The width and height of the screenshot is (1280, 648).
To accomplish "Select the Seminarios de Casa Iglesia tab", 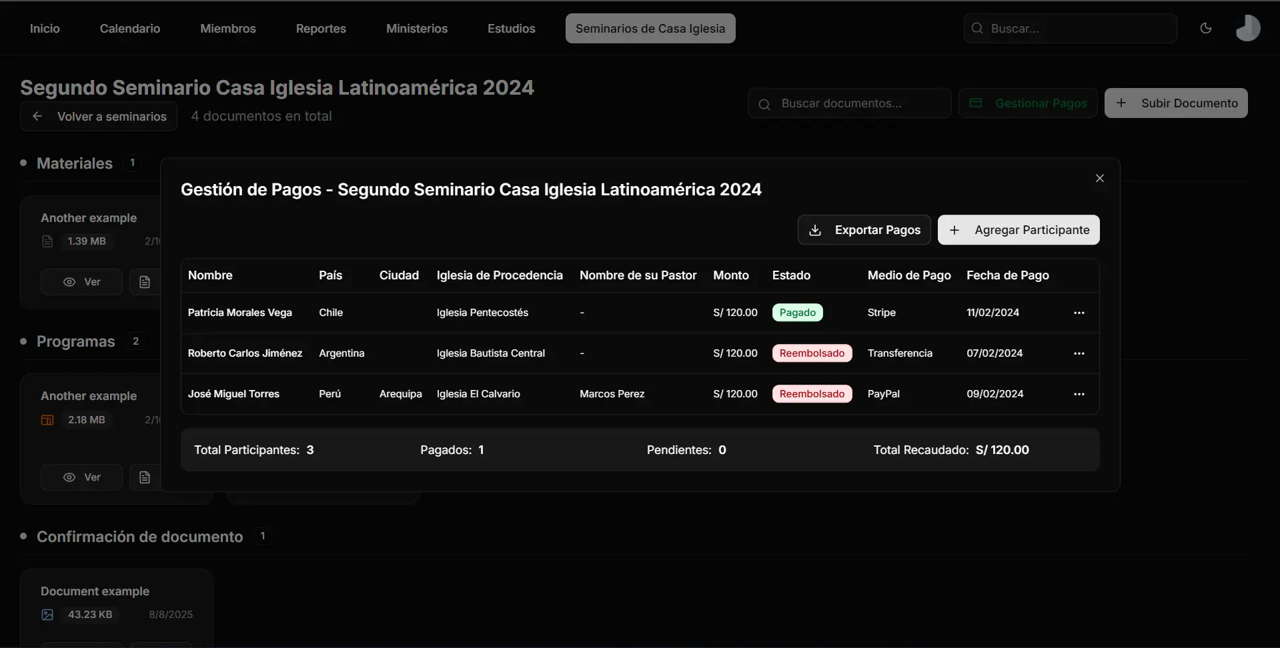I will (650, 29).
